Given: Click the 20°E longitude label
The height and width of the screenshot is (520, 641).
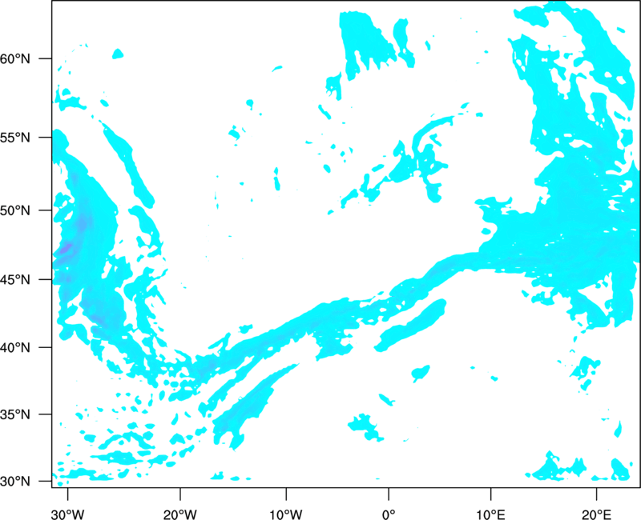Looking at the screenshot, I should point(596,514).
